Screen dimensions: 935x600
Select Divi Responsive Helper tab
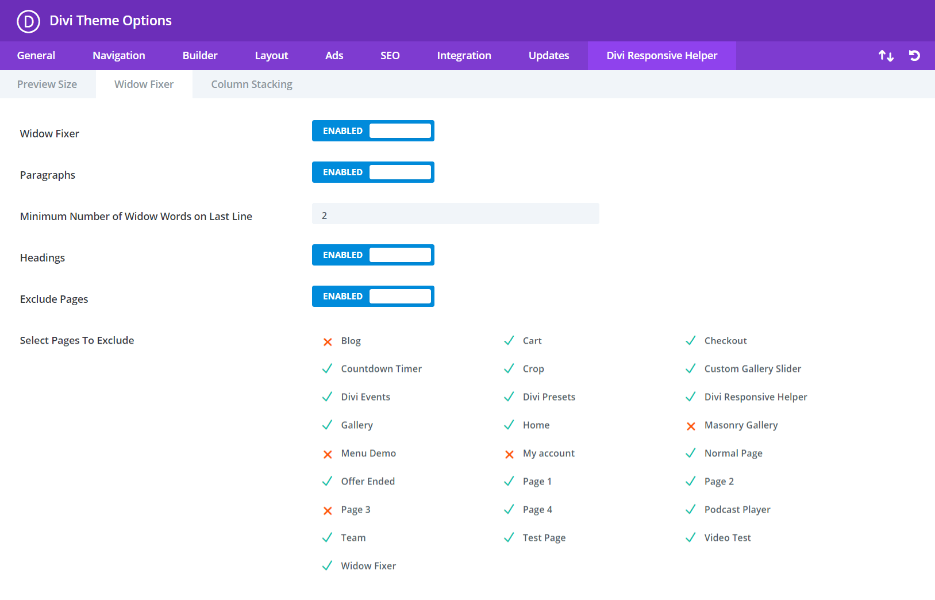662,56
